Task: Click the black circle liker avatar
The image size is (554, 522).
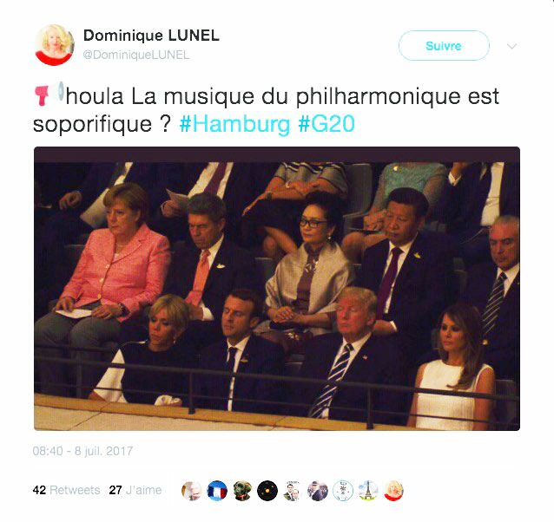Action: coord(267,491)
